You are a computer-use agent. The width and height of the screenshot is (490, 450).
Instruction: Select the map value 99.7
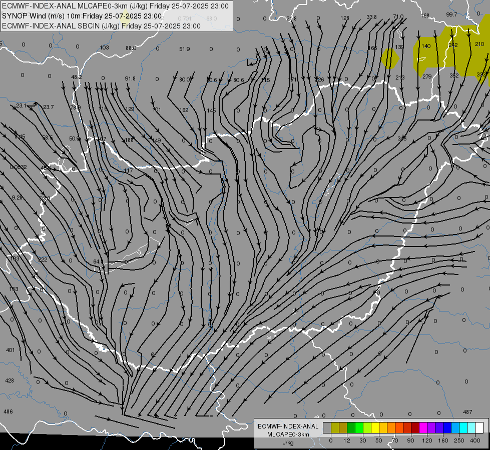click(x=451, y=14)
